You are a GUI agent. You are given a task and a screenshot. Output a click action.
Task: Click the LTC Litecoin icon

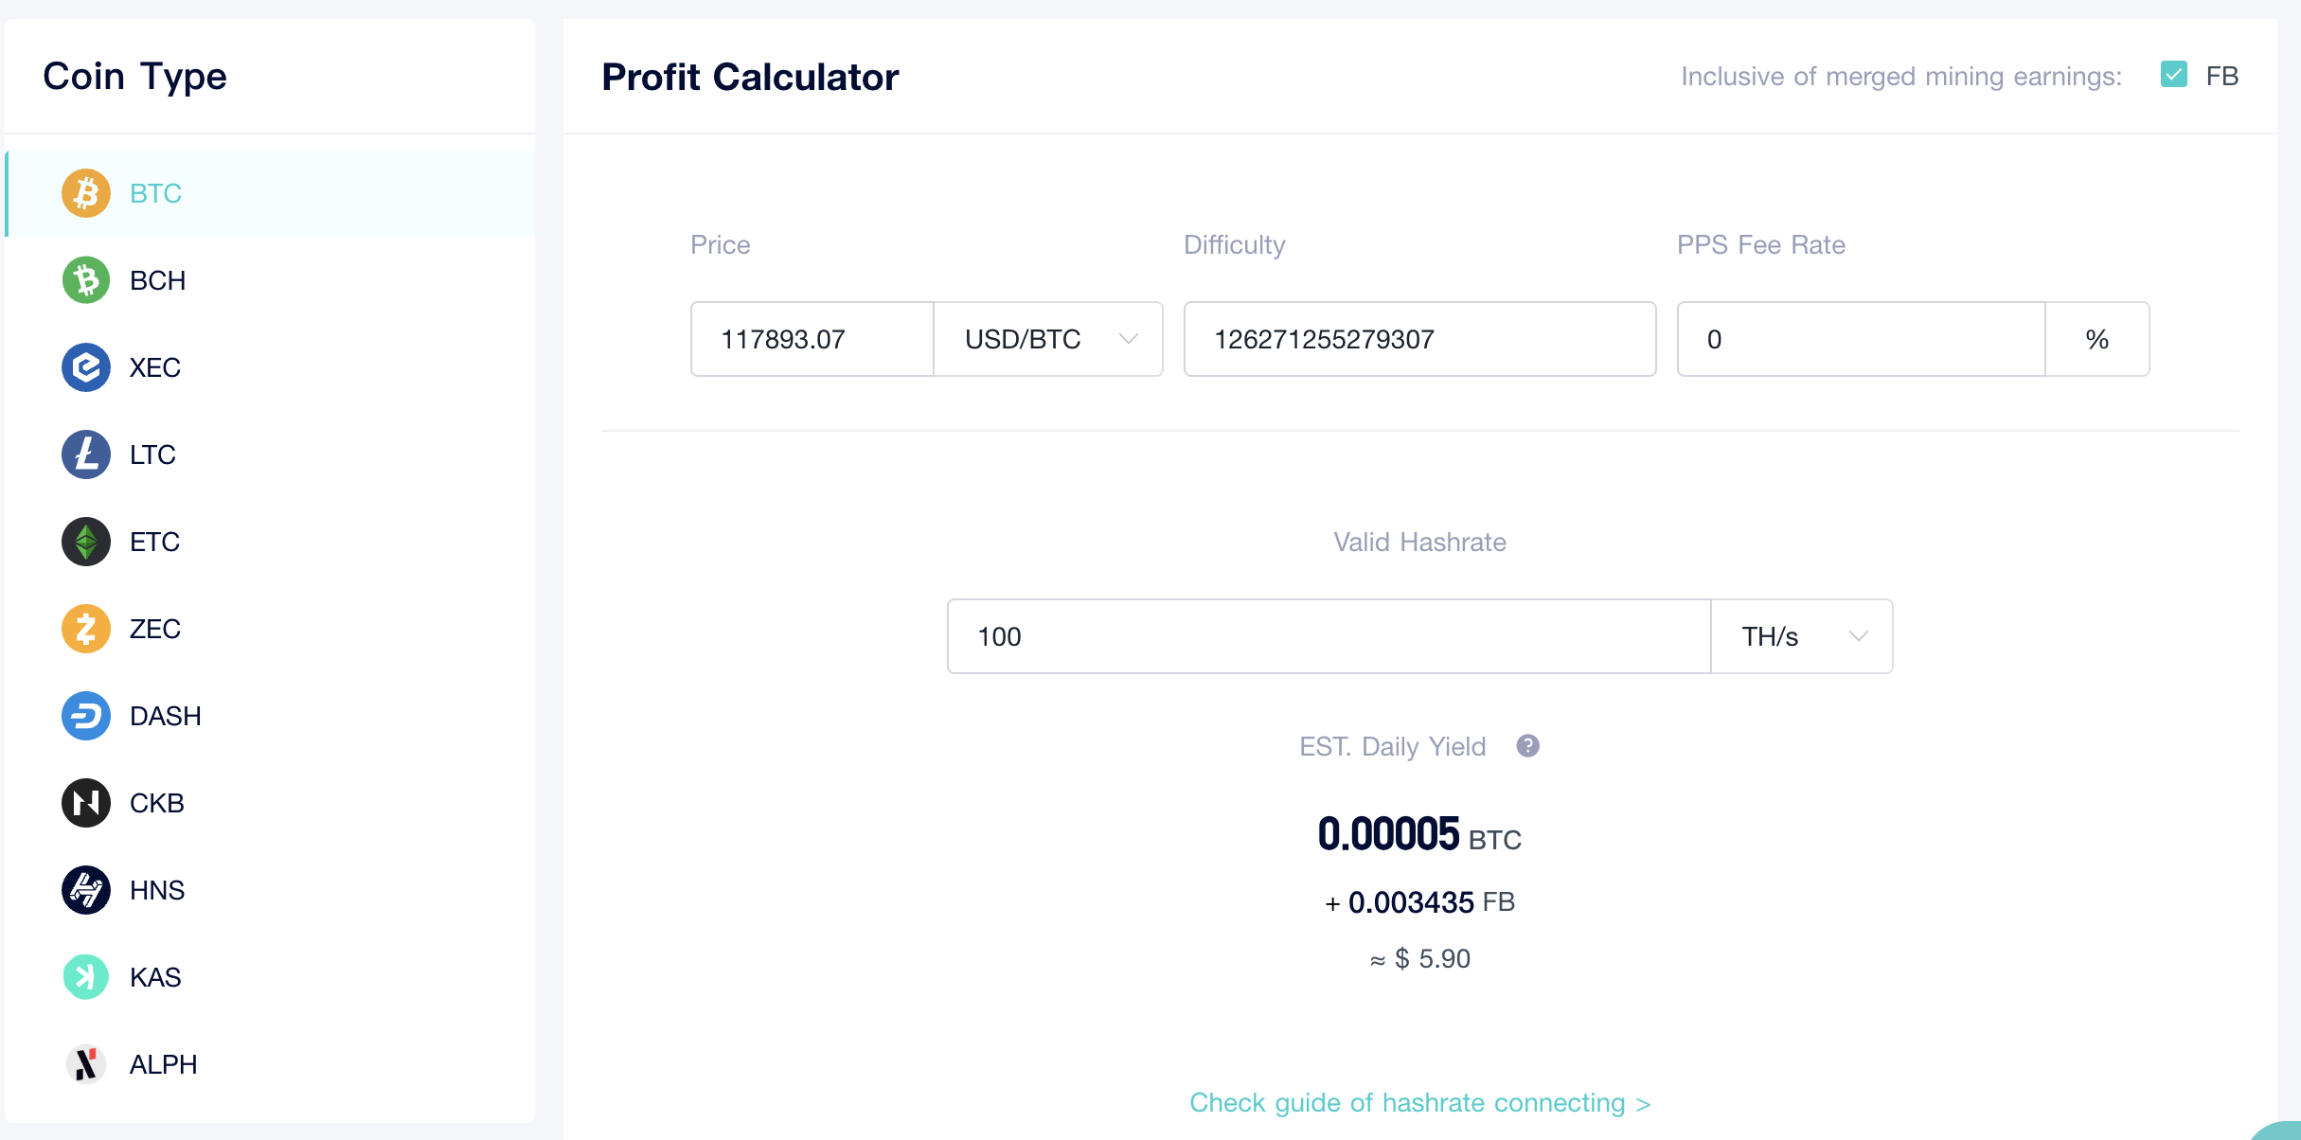[84, 454]
